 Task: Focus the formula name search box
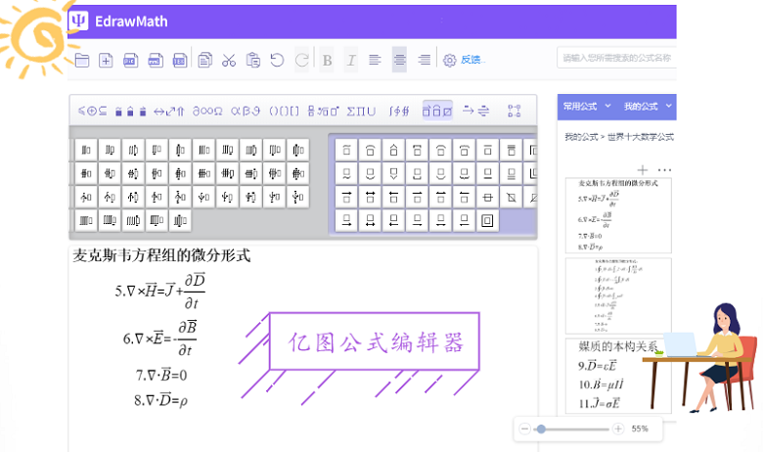616,58
